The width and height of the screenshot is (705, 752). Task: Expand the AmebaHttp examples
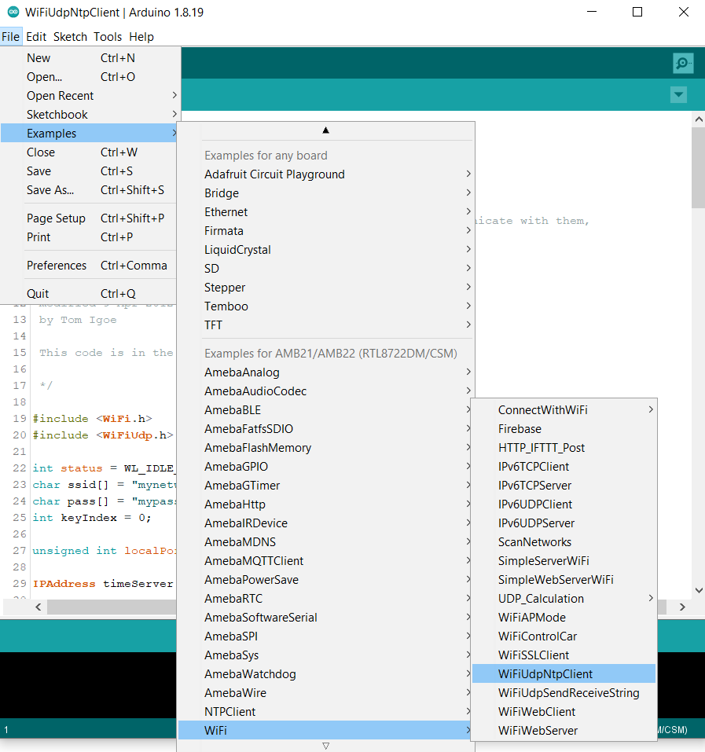click(325, 504)
